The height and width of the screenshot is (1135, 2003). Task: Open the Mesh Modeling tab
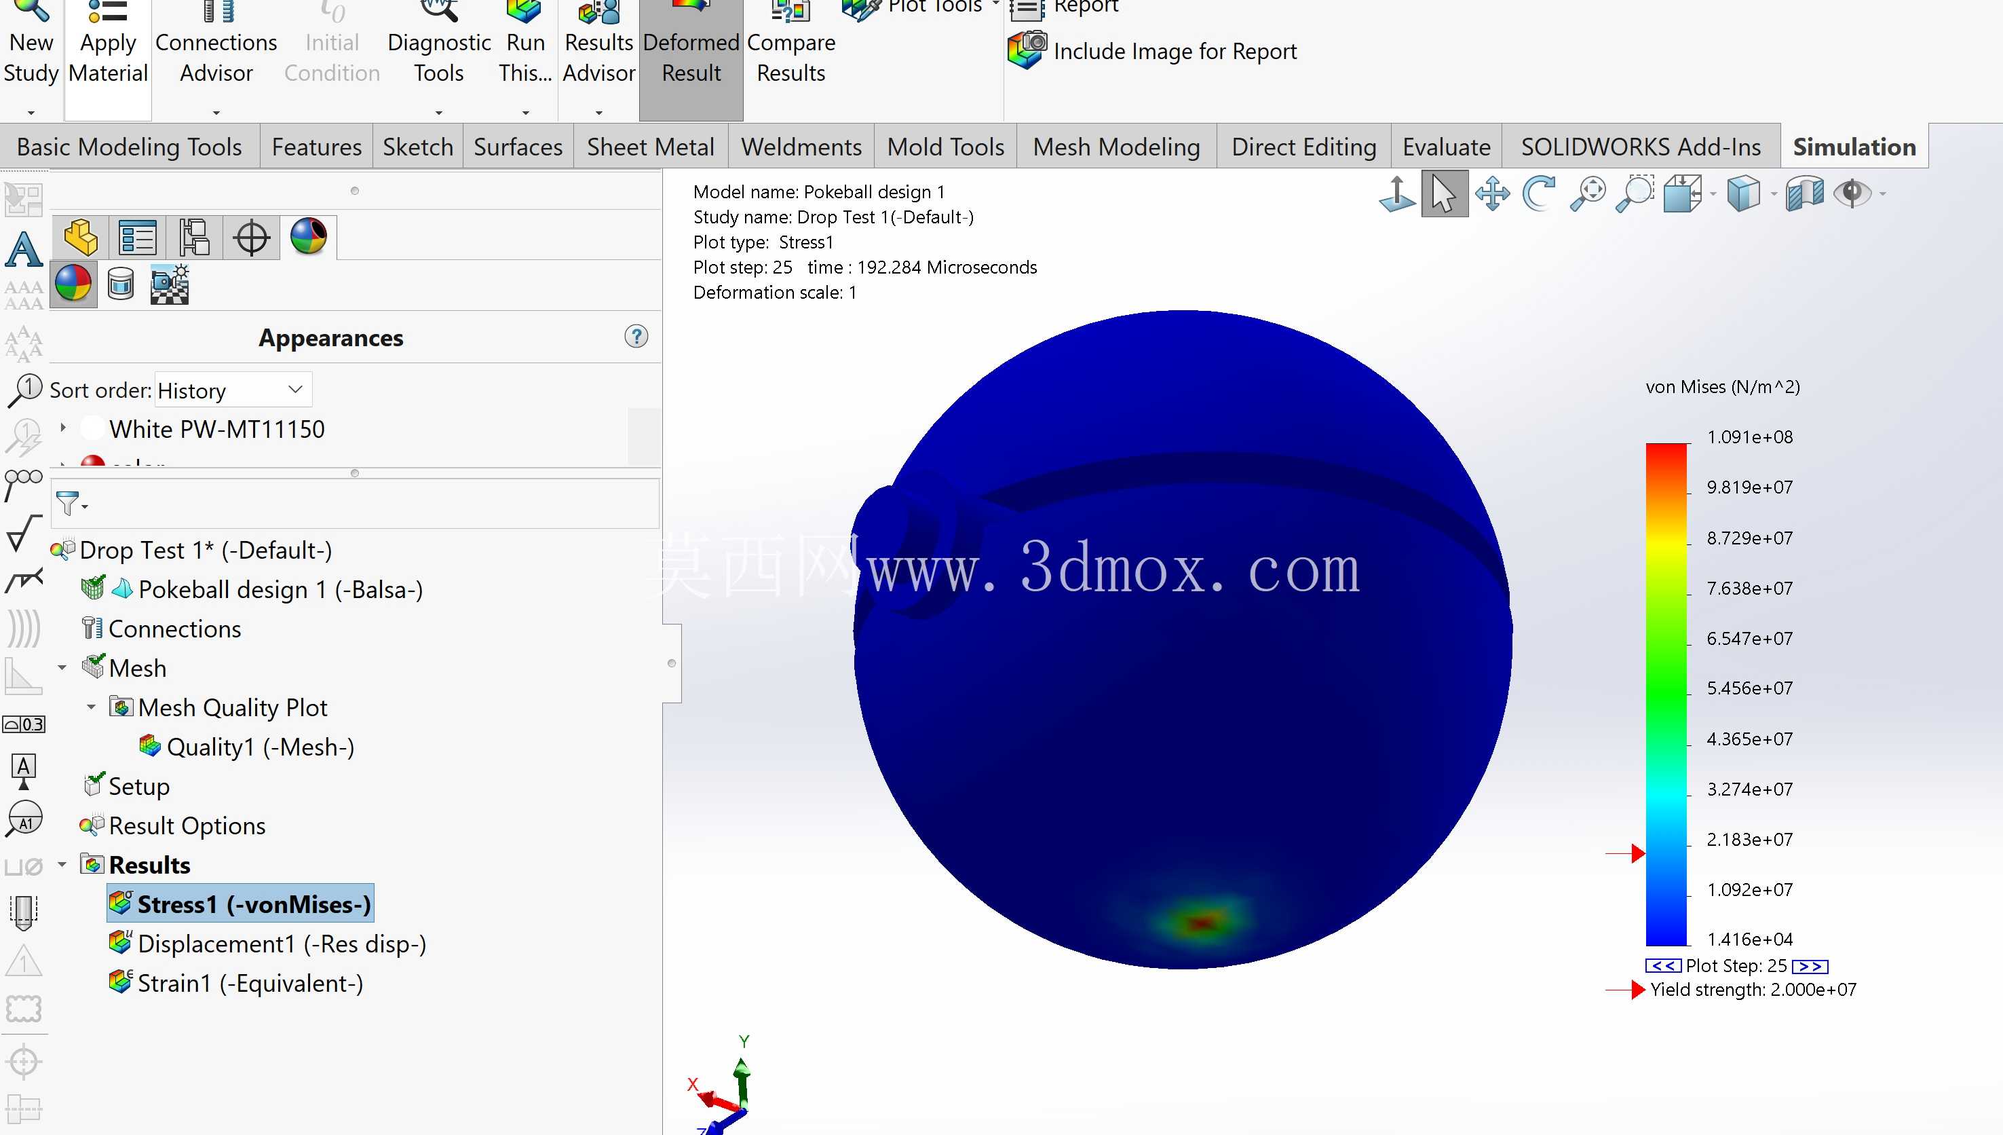click(1116, 147)
